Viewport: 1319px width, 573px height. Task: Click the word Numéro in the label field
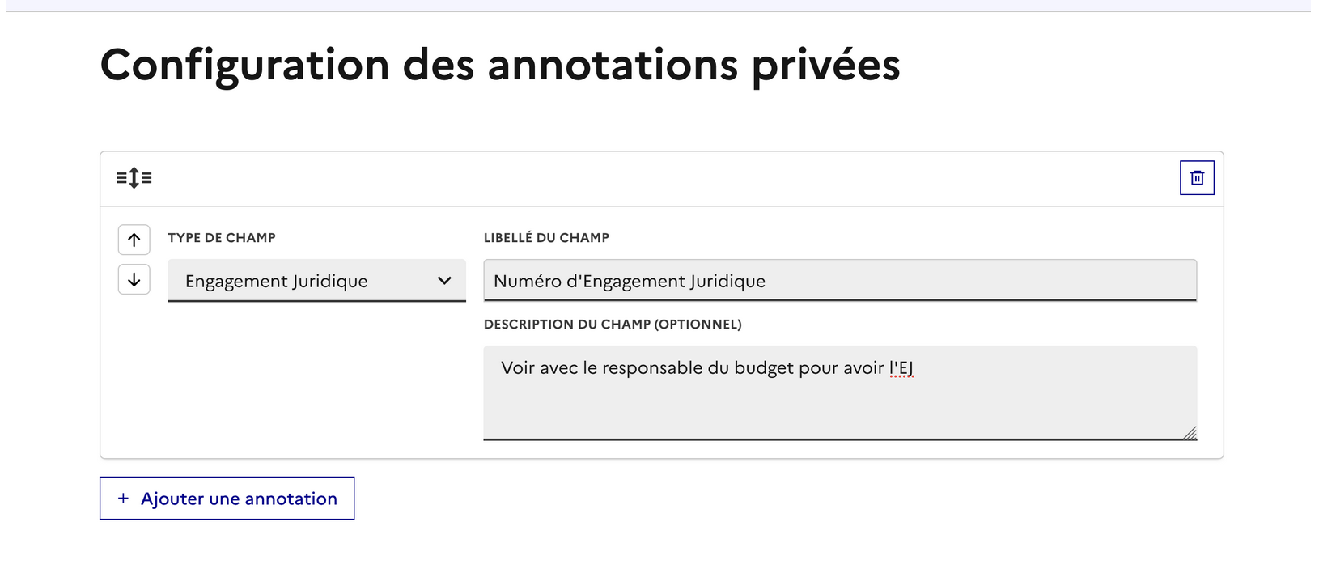[528, 281]
